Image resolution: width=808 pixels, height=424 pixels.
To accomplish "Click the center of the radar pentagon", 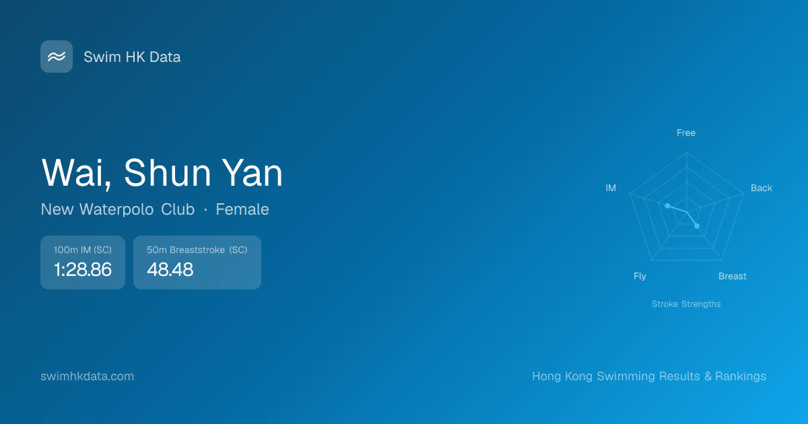I will (687, 212).
